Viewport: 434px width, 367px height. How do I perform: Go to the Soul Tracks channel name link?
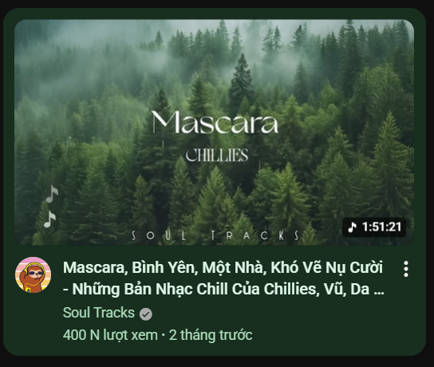pyautogui.click(x=99, y=313)
